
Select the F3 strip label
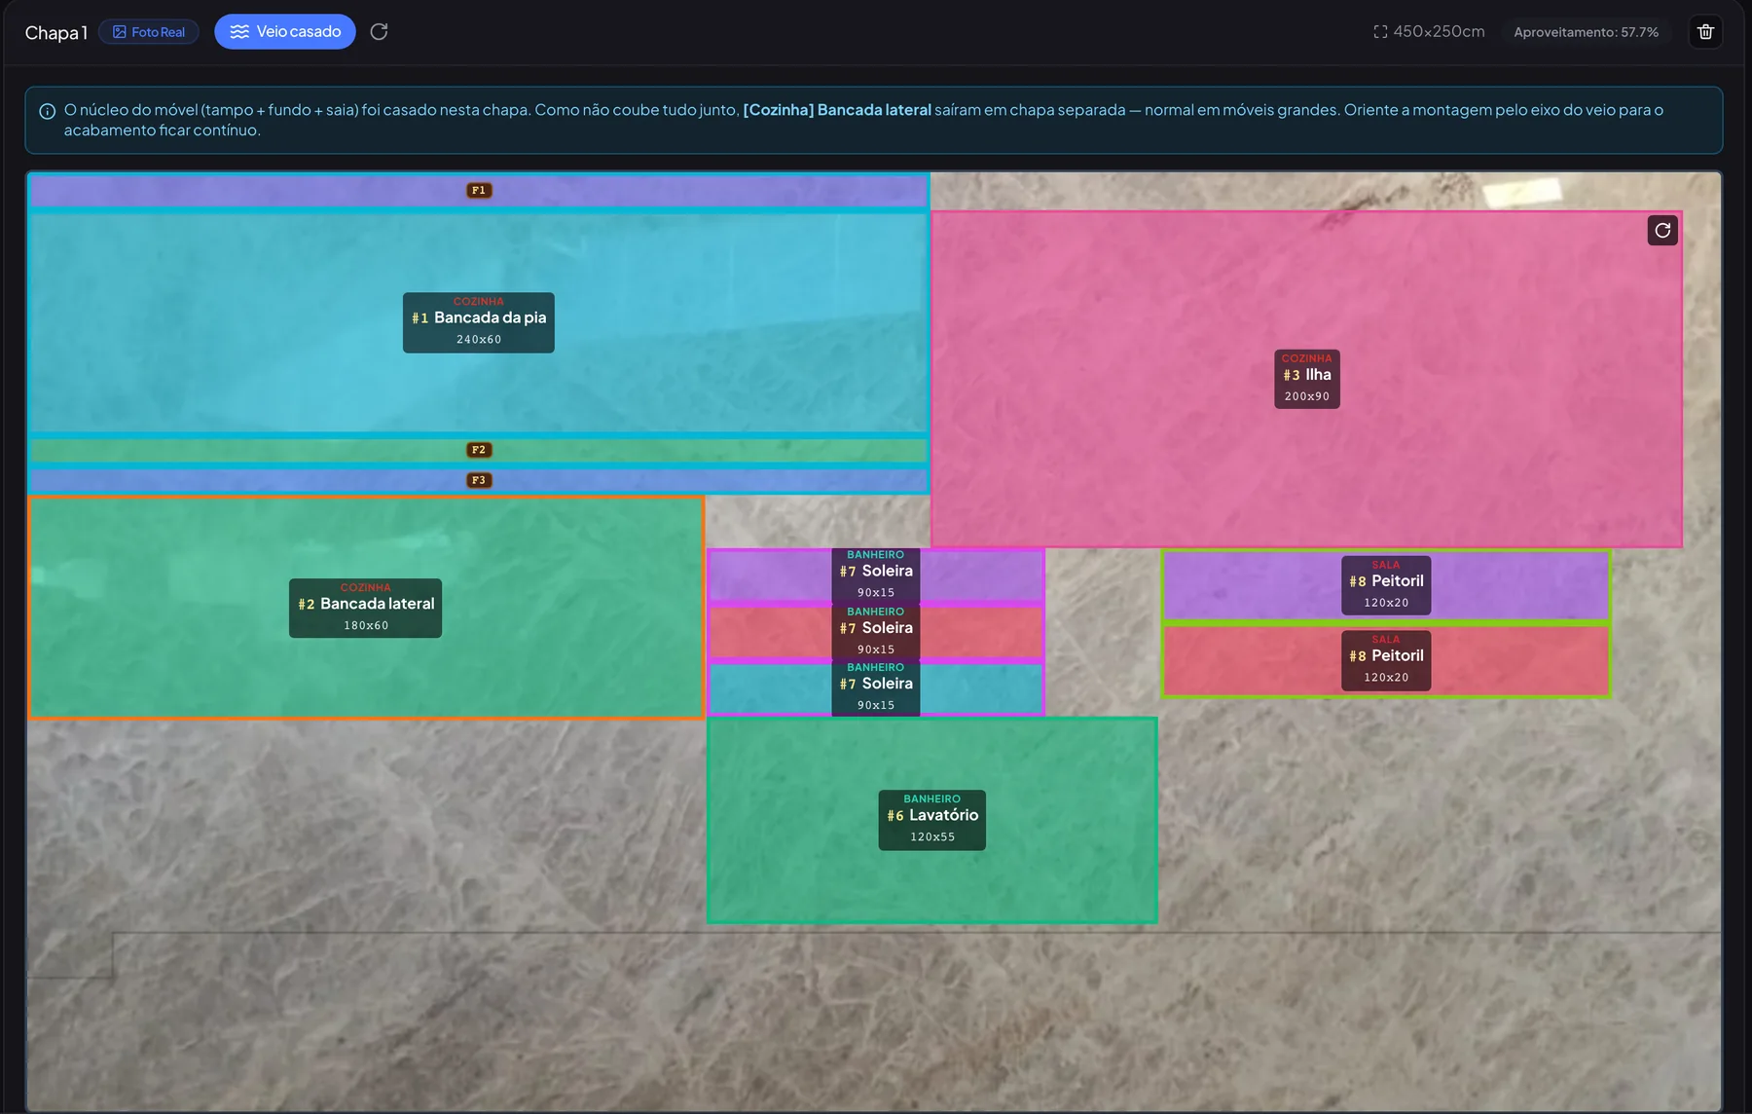click(479, 480)
